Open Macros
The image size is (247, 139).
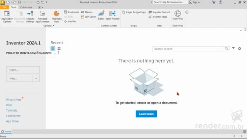(86, 12)
